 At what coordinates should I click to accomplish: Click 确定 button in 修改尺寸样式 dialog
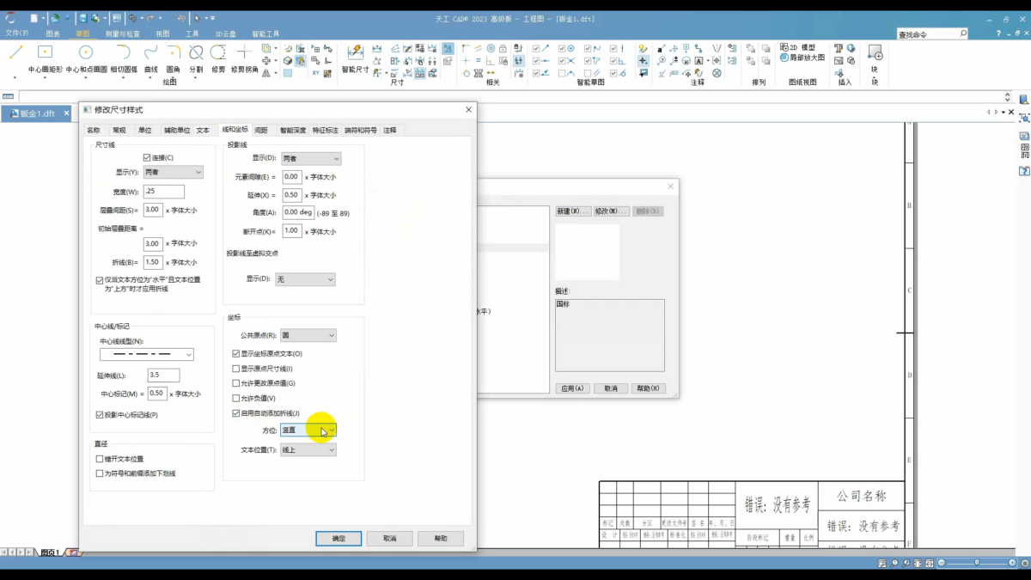point(339,538)
